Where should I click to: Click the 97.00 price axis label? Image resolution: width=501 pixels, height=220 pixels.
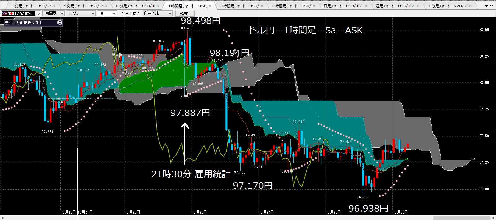[484, 189]
